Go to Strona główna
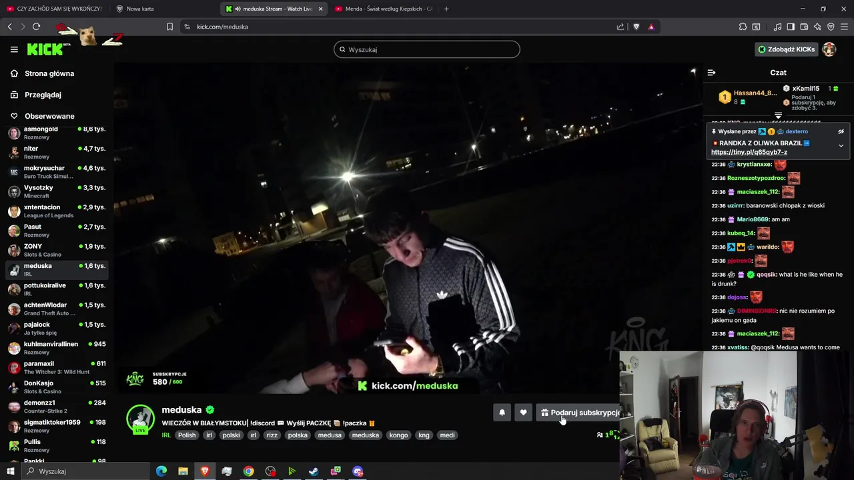Screen dimensions: 854x480 tap(49, 73)
